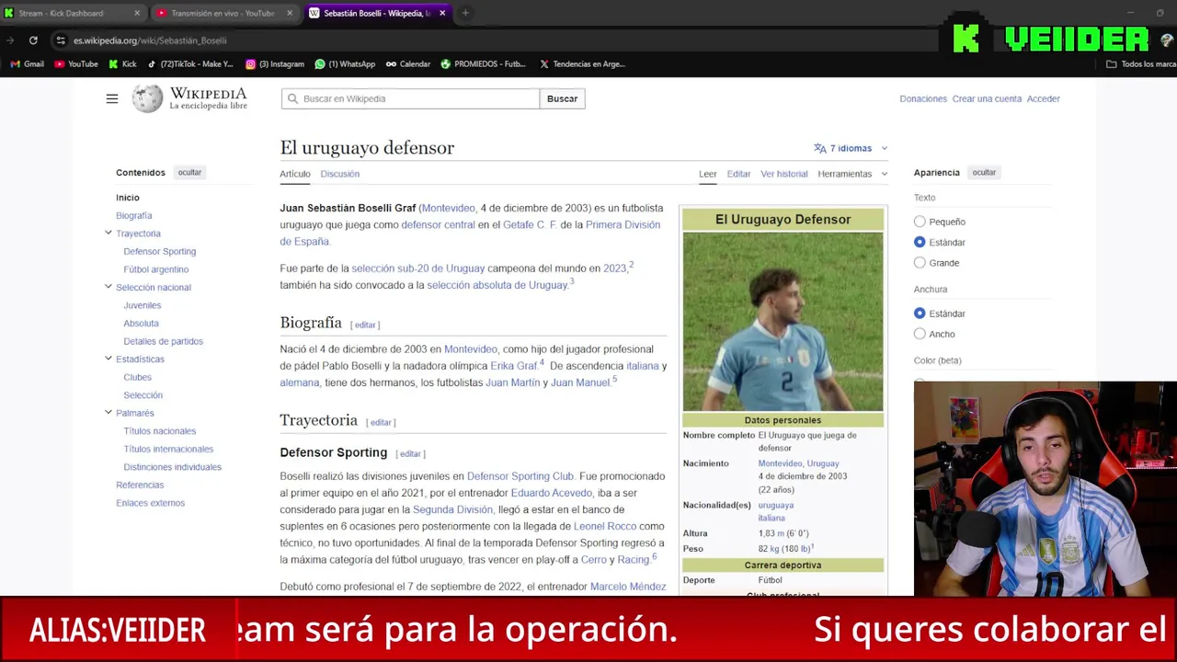Open the YouTube bookmark
Viewport: 1177px width, 662px height.
point(76,64)
